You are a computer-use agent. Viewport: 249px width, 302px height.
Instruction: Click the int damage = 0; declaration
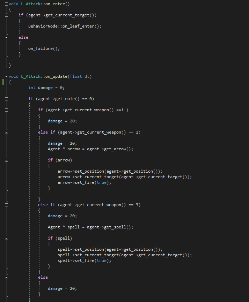(x=46, y=88)
